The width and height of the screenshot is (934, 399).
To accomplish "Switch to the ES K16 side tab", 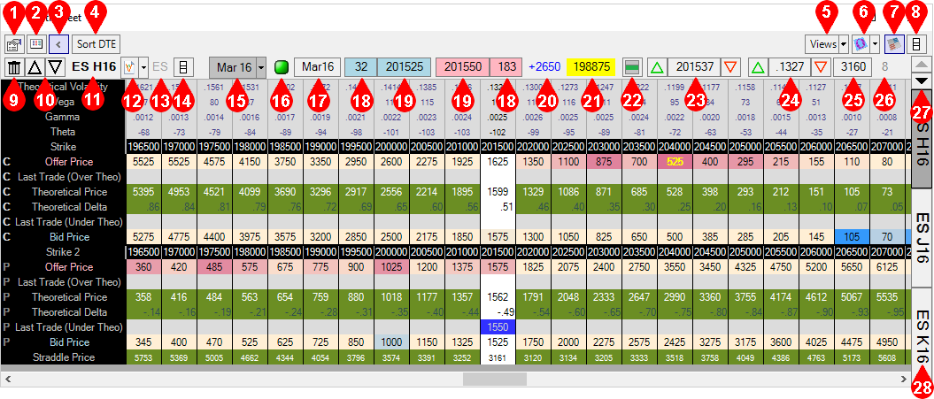I will 922,332.
